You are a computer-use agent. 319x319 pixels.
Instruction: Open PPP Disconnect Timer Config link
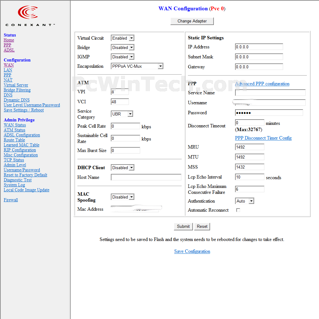point(263,138)
